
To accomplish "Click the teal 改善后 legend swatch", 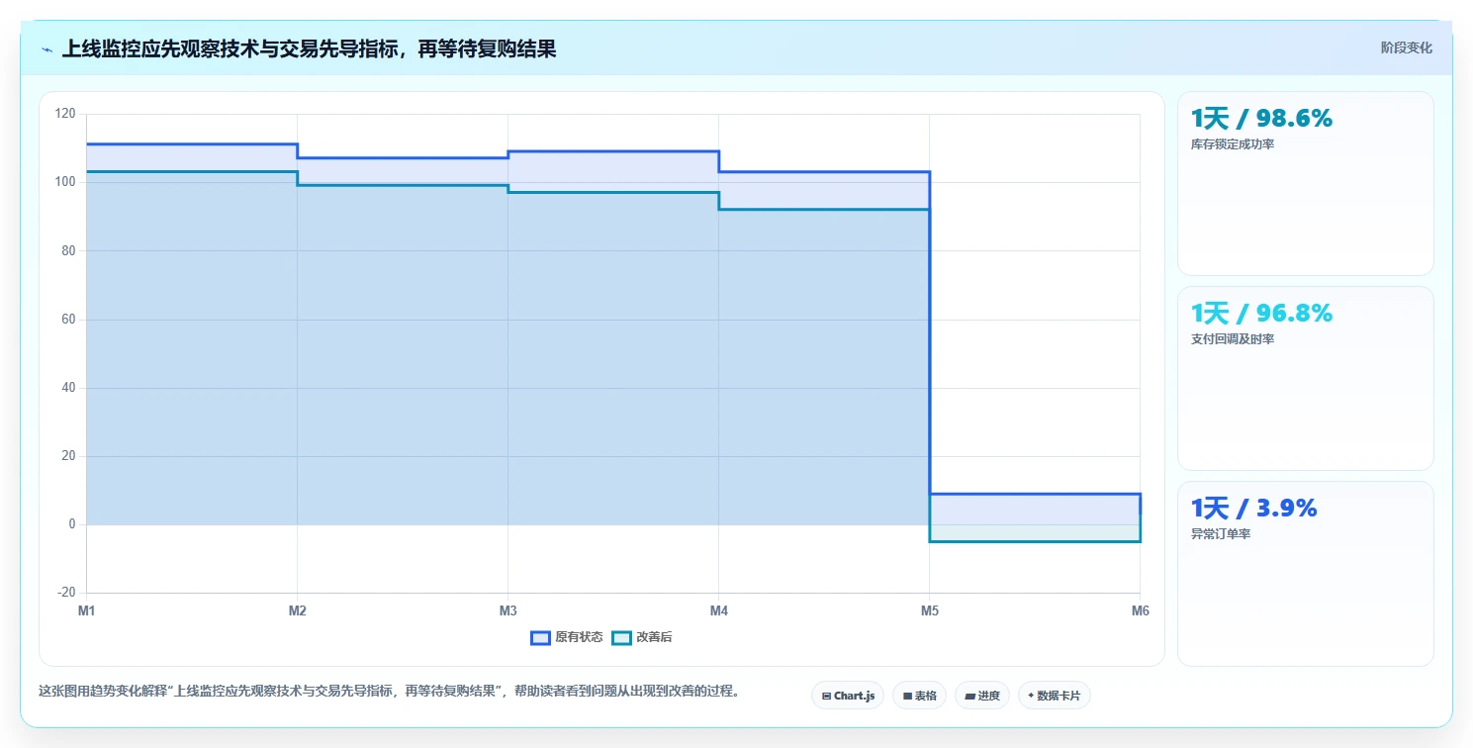I will [621, 637].
